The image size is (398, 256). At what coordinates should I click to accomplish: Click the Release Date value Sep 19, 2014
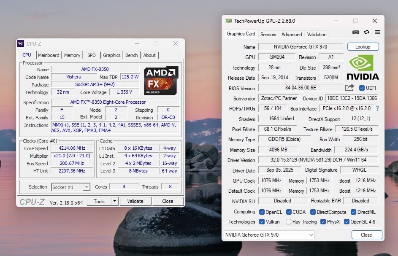pos(275,78)
